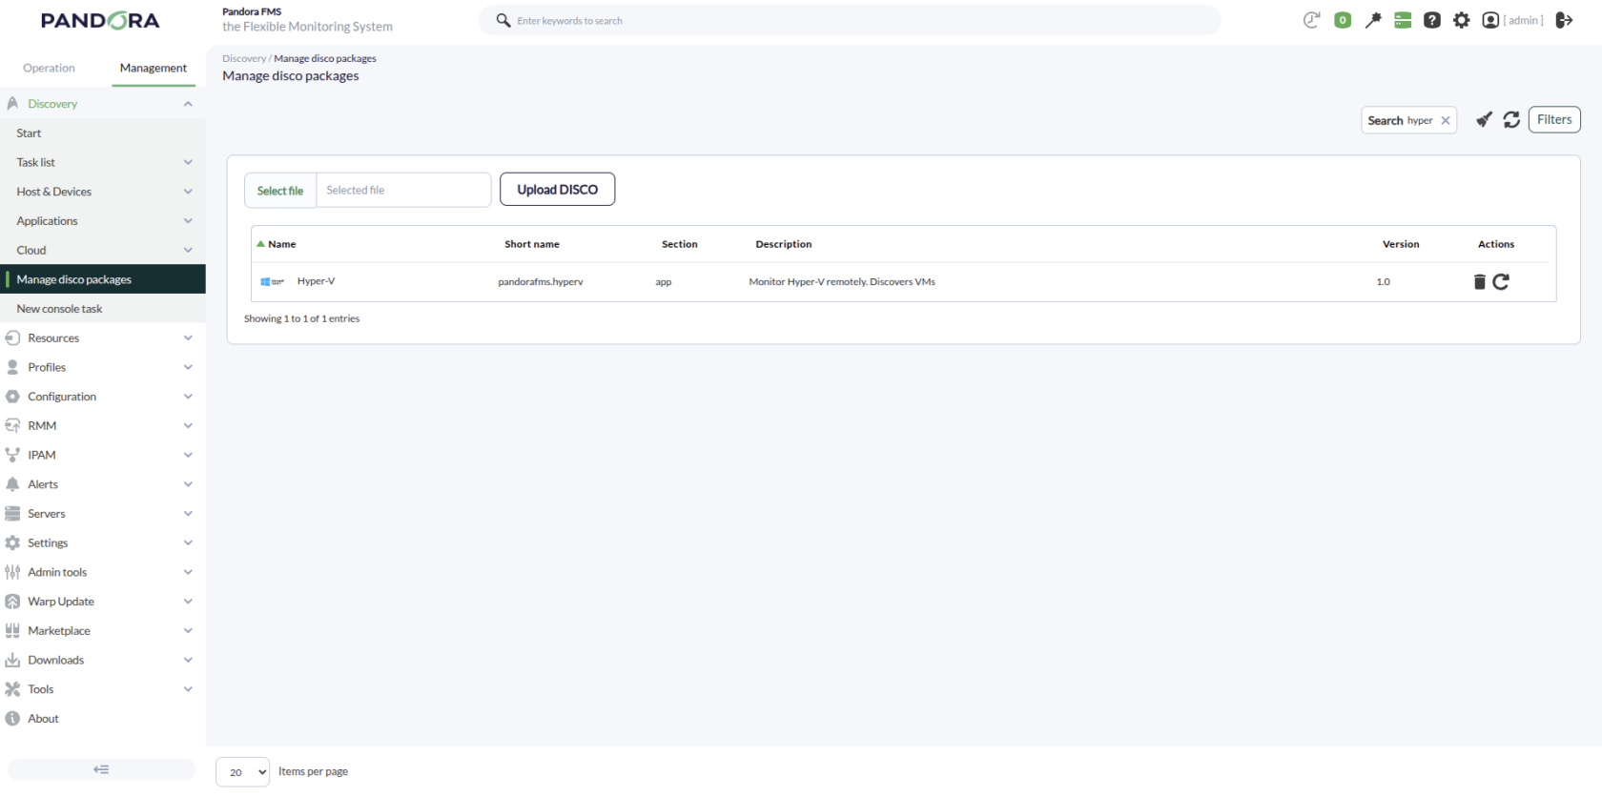
Task: Clear the hyper search filter tag
Action: (1446, 120)
